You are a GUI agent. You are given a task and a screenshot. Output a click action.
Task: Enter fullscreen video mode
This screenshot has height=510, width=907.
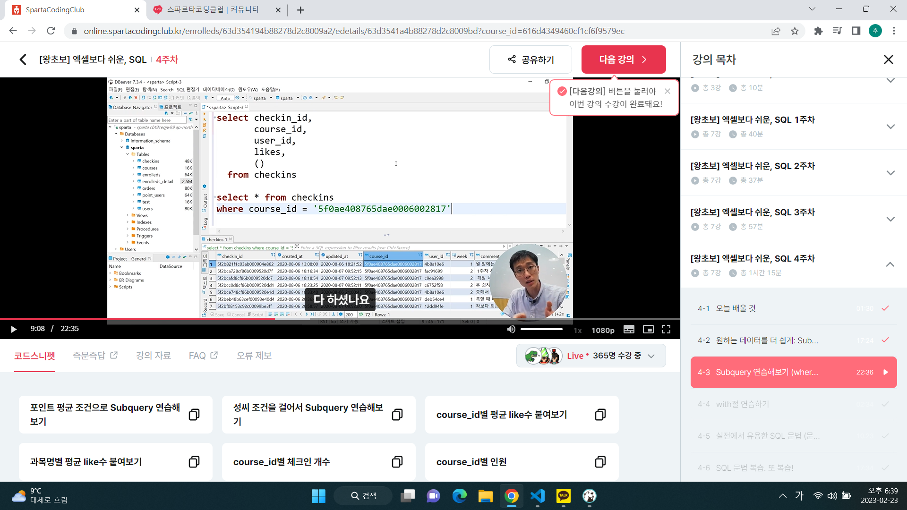pyautogui.click(x=666, y=330)
